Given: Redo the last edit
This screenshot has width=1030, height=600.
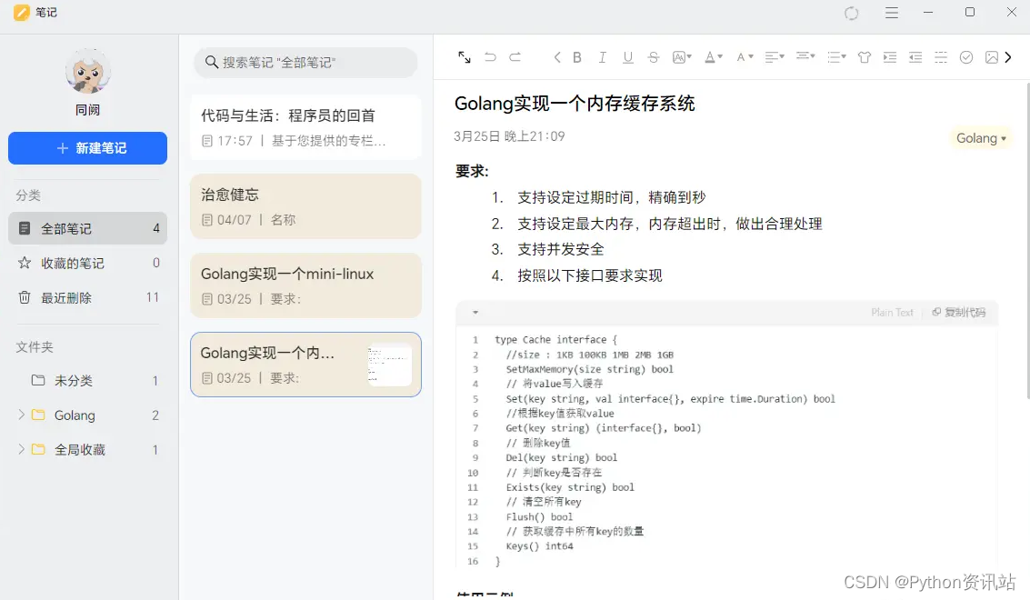Looking at the screenshot, I should click(515, 57).
